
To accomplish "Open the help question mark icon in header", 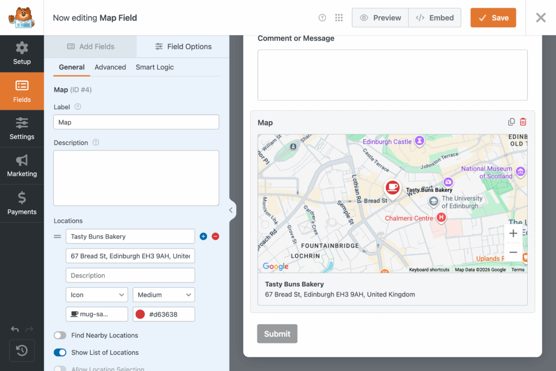I will (322, 18).
